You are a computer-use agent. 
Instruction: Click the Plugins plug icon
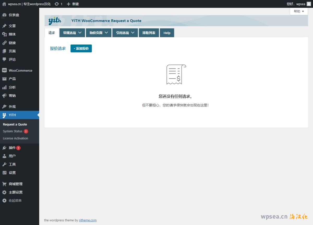click(x=4, y=148)
